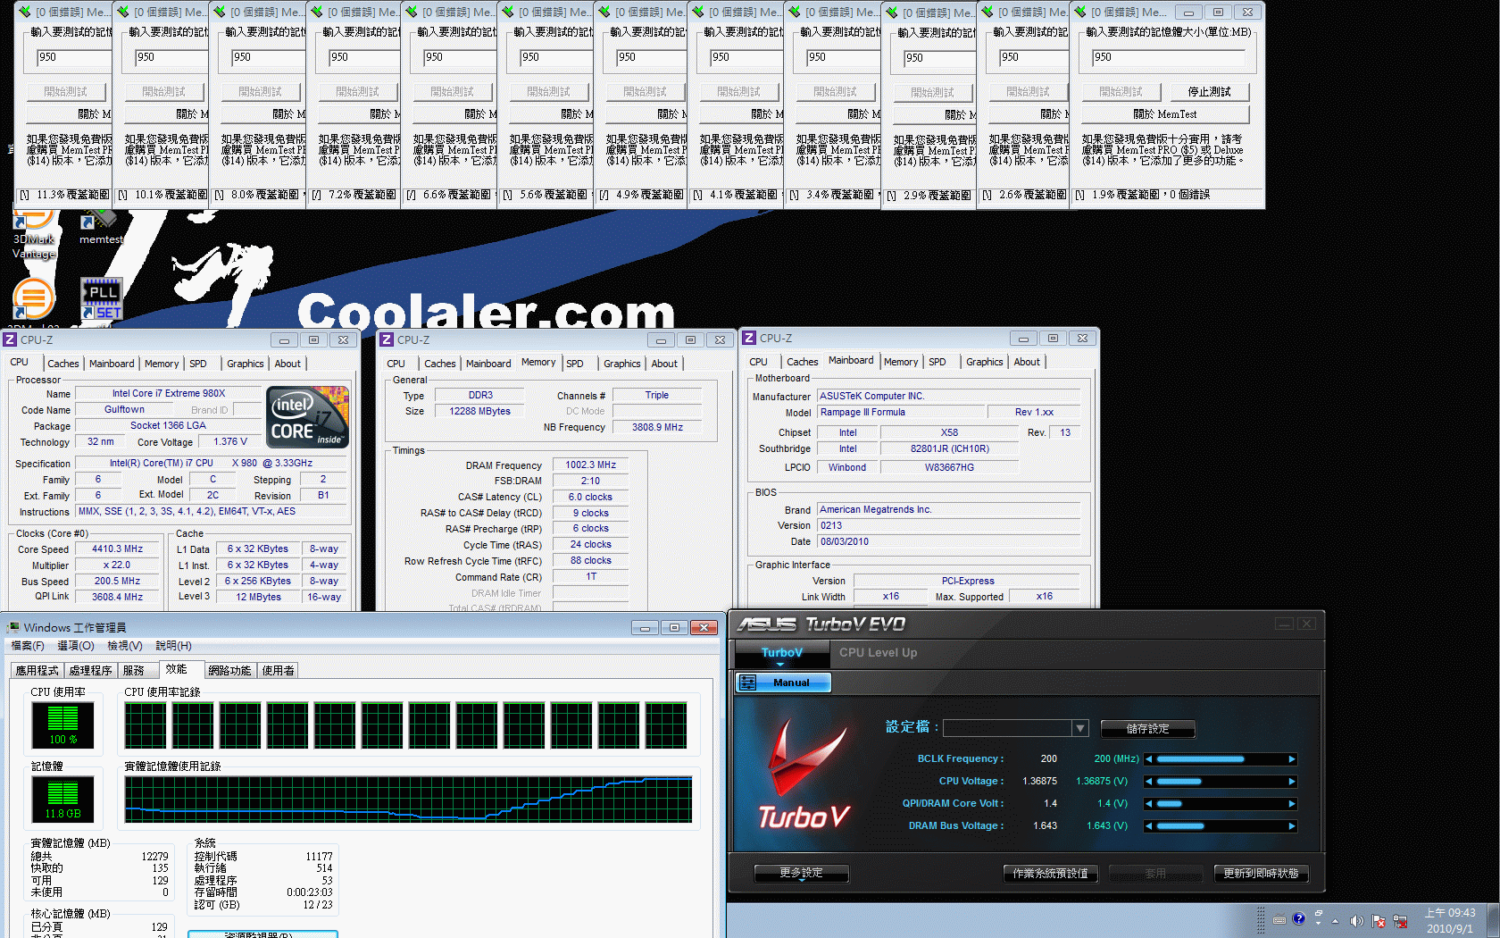This screenshot has height=938, width=1500.
Task: Open the PLL SET desktop icon
Action: coord(102,298)
